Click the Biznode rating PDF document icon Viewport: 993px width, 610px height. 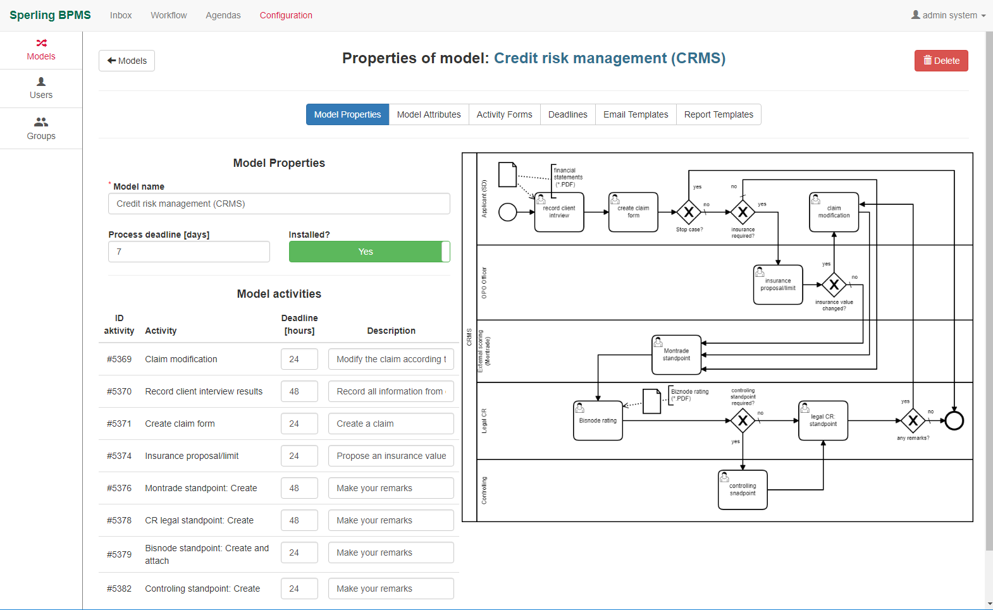click(x=651, y=401)
